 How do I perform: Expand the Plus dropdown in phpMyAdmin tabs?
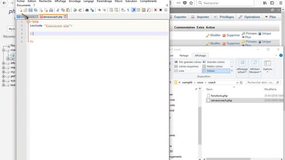click(x=270, y=17)
